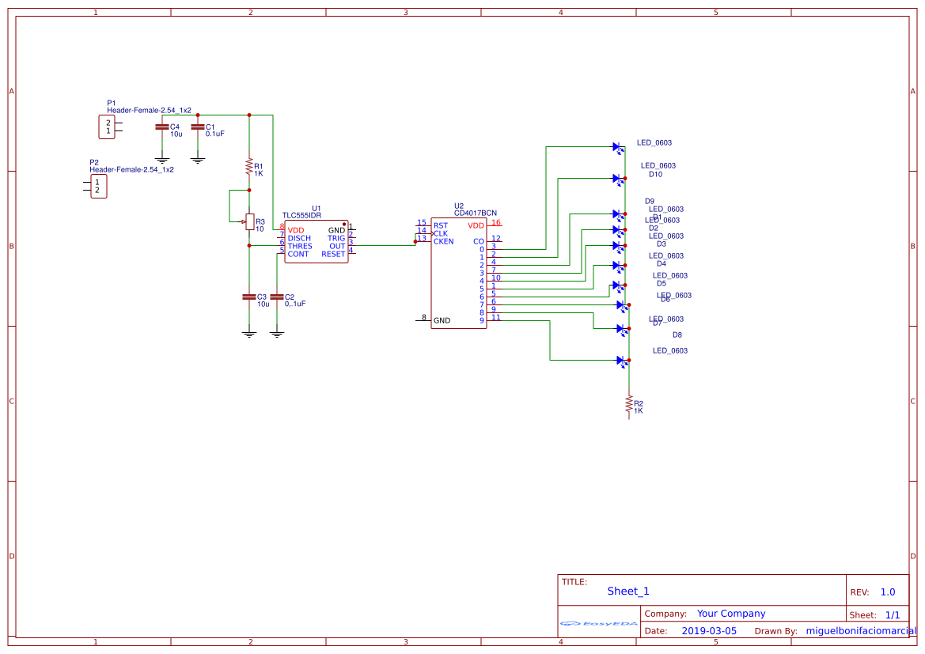Screen dimensions: 925x654
Task: Select the C1 0.1uF capacitor symbol
Action: pos(198,127)
